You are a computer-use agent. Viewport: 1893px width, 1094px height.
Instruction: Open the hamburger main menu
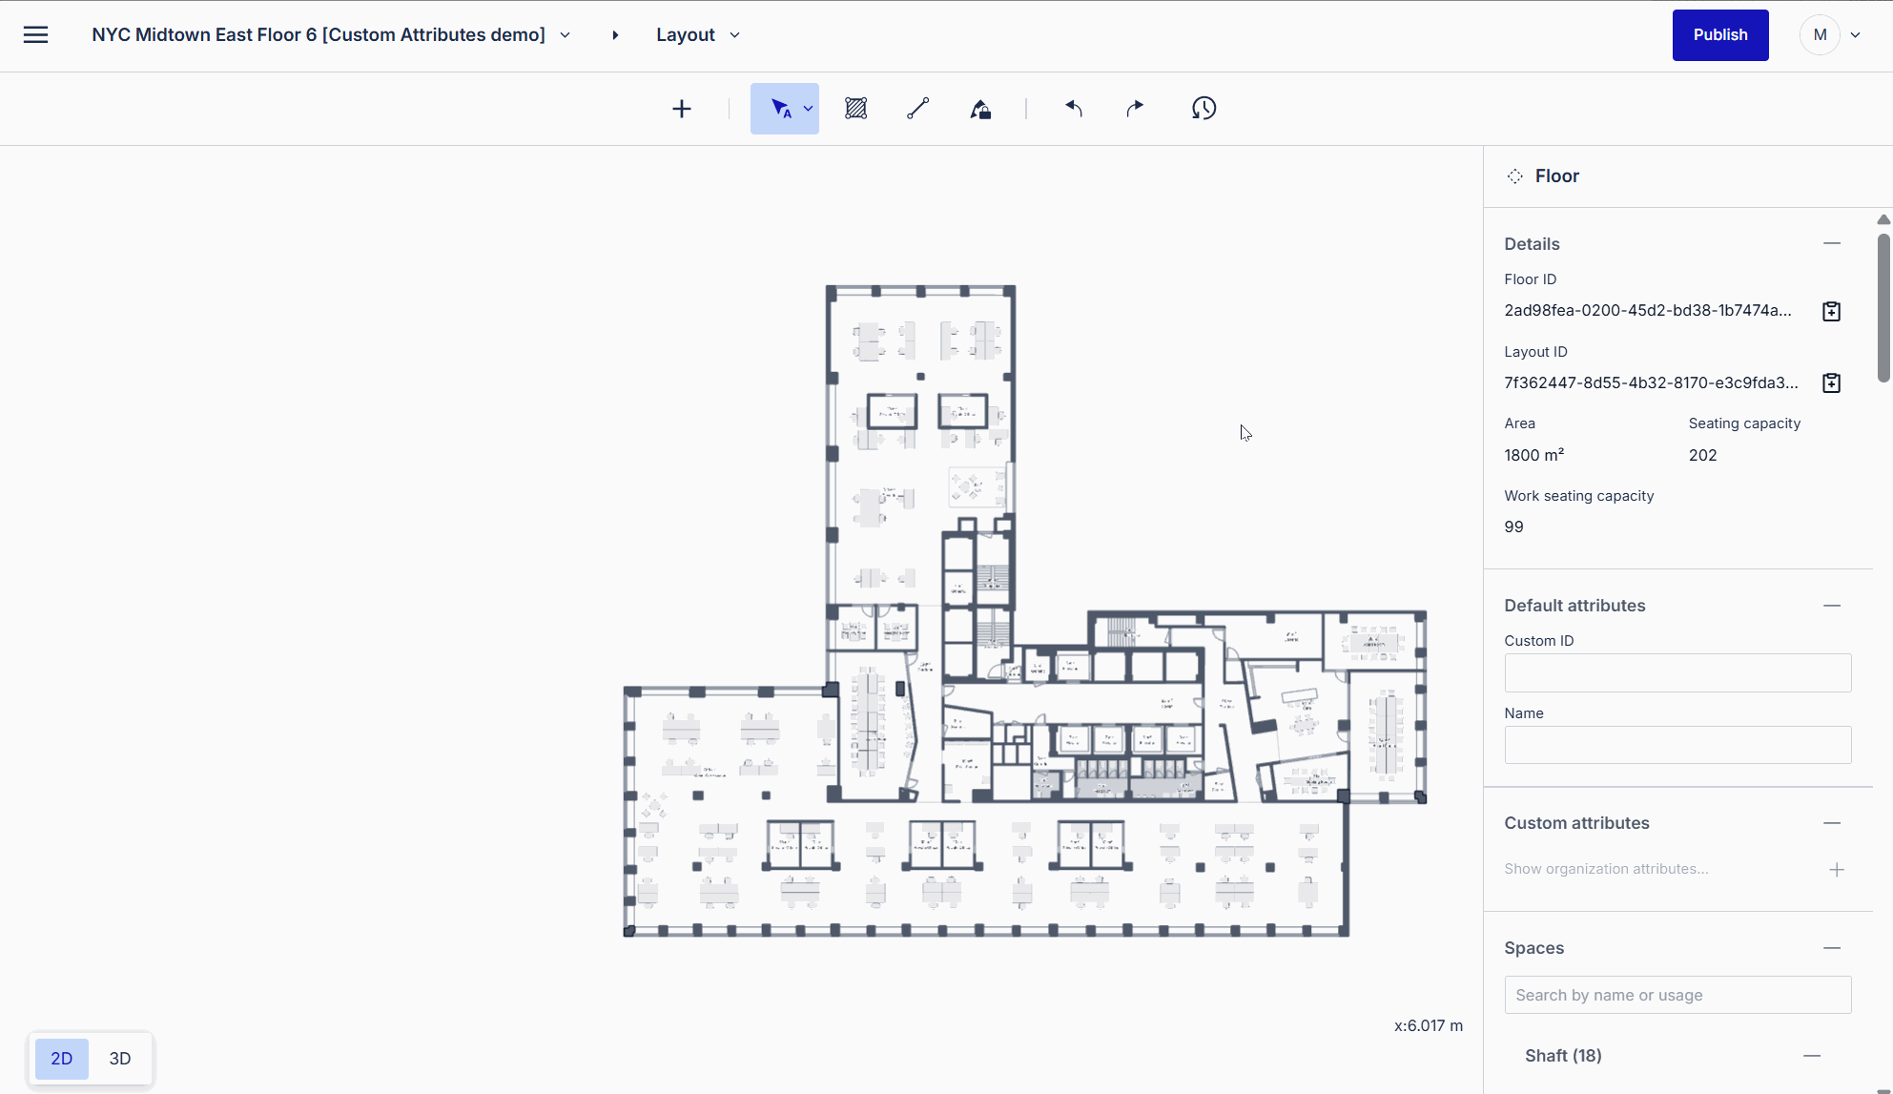[35, 35]
